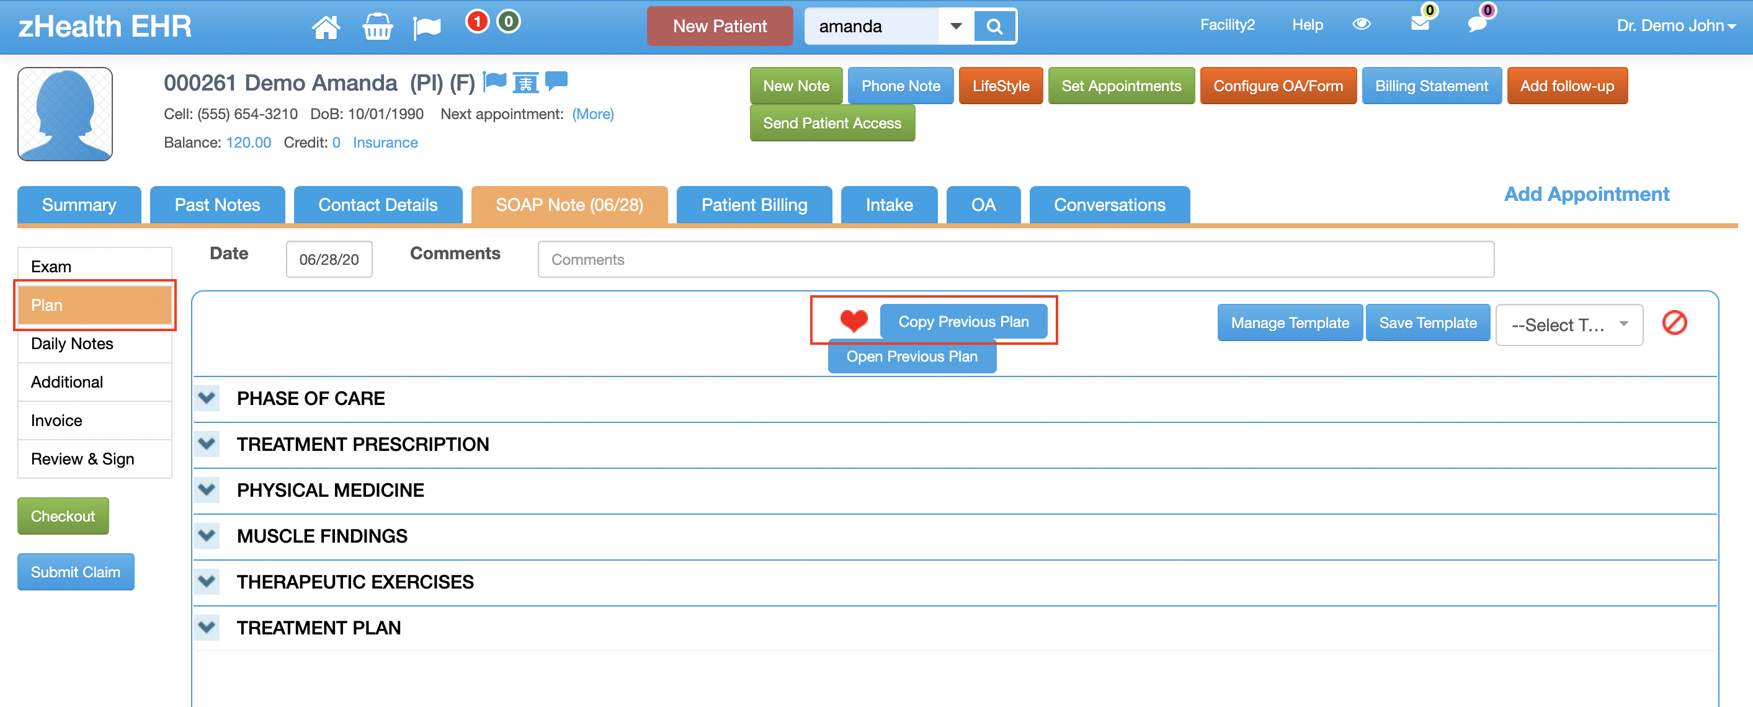Open the mail envelope icon
1753x707 pixels.
[1419, 24]
